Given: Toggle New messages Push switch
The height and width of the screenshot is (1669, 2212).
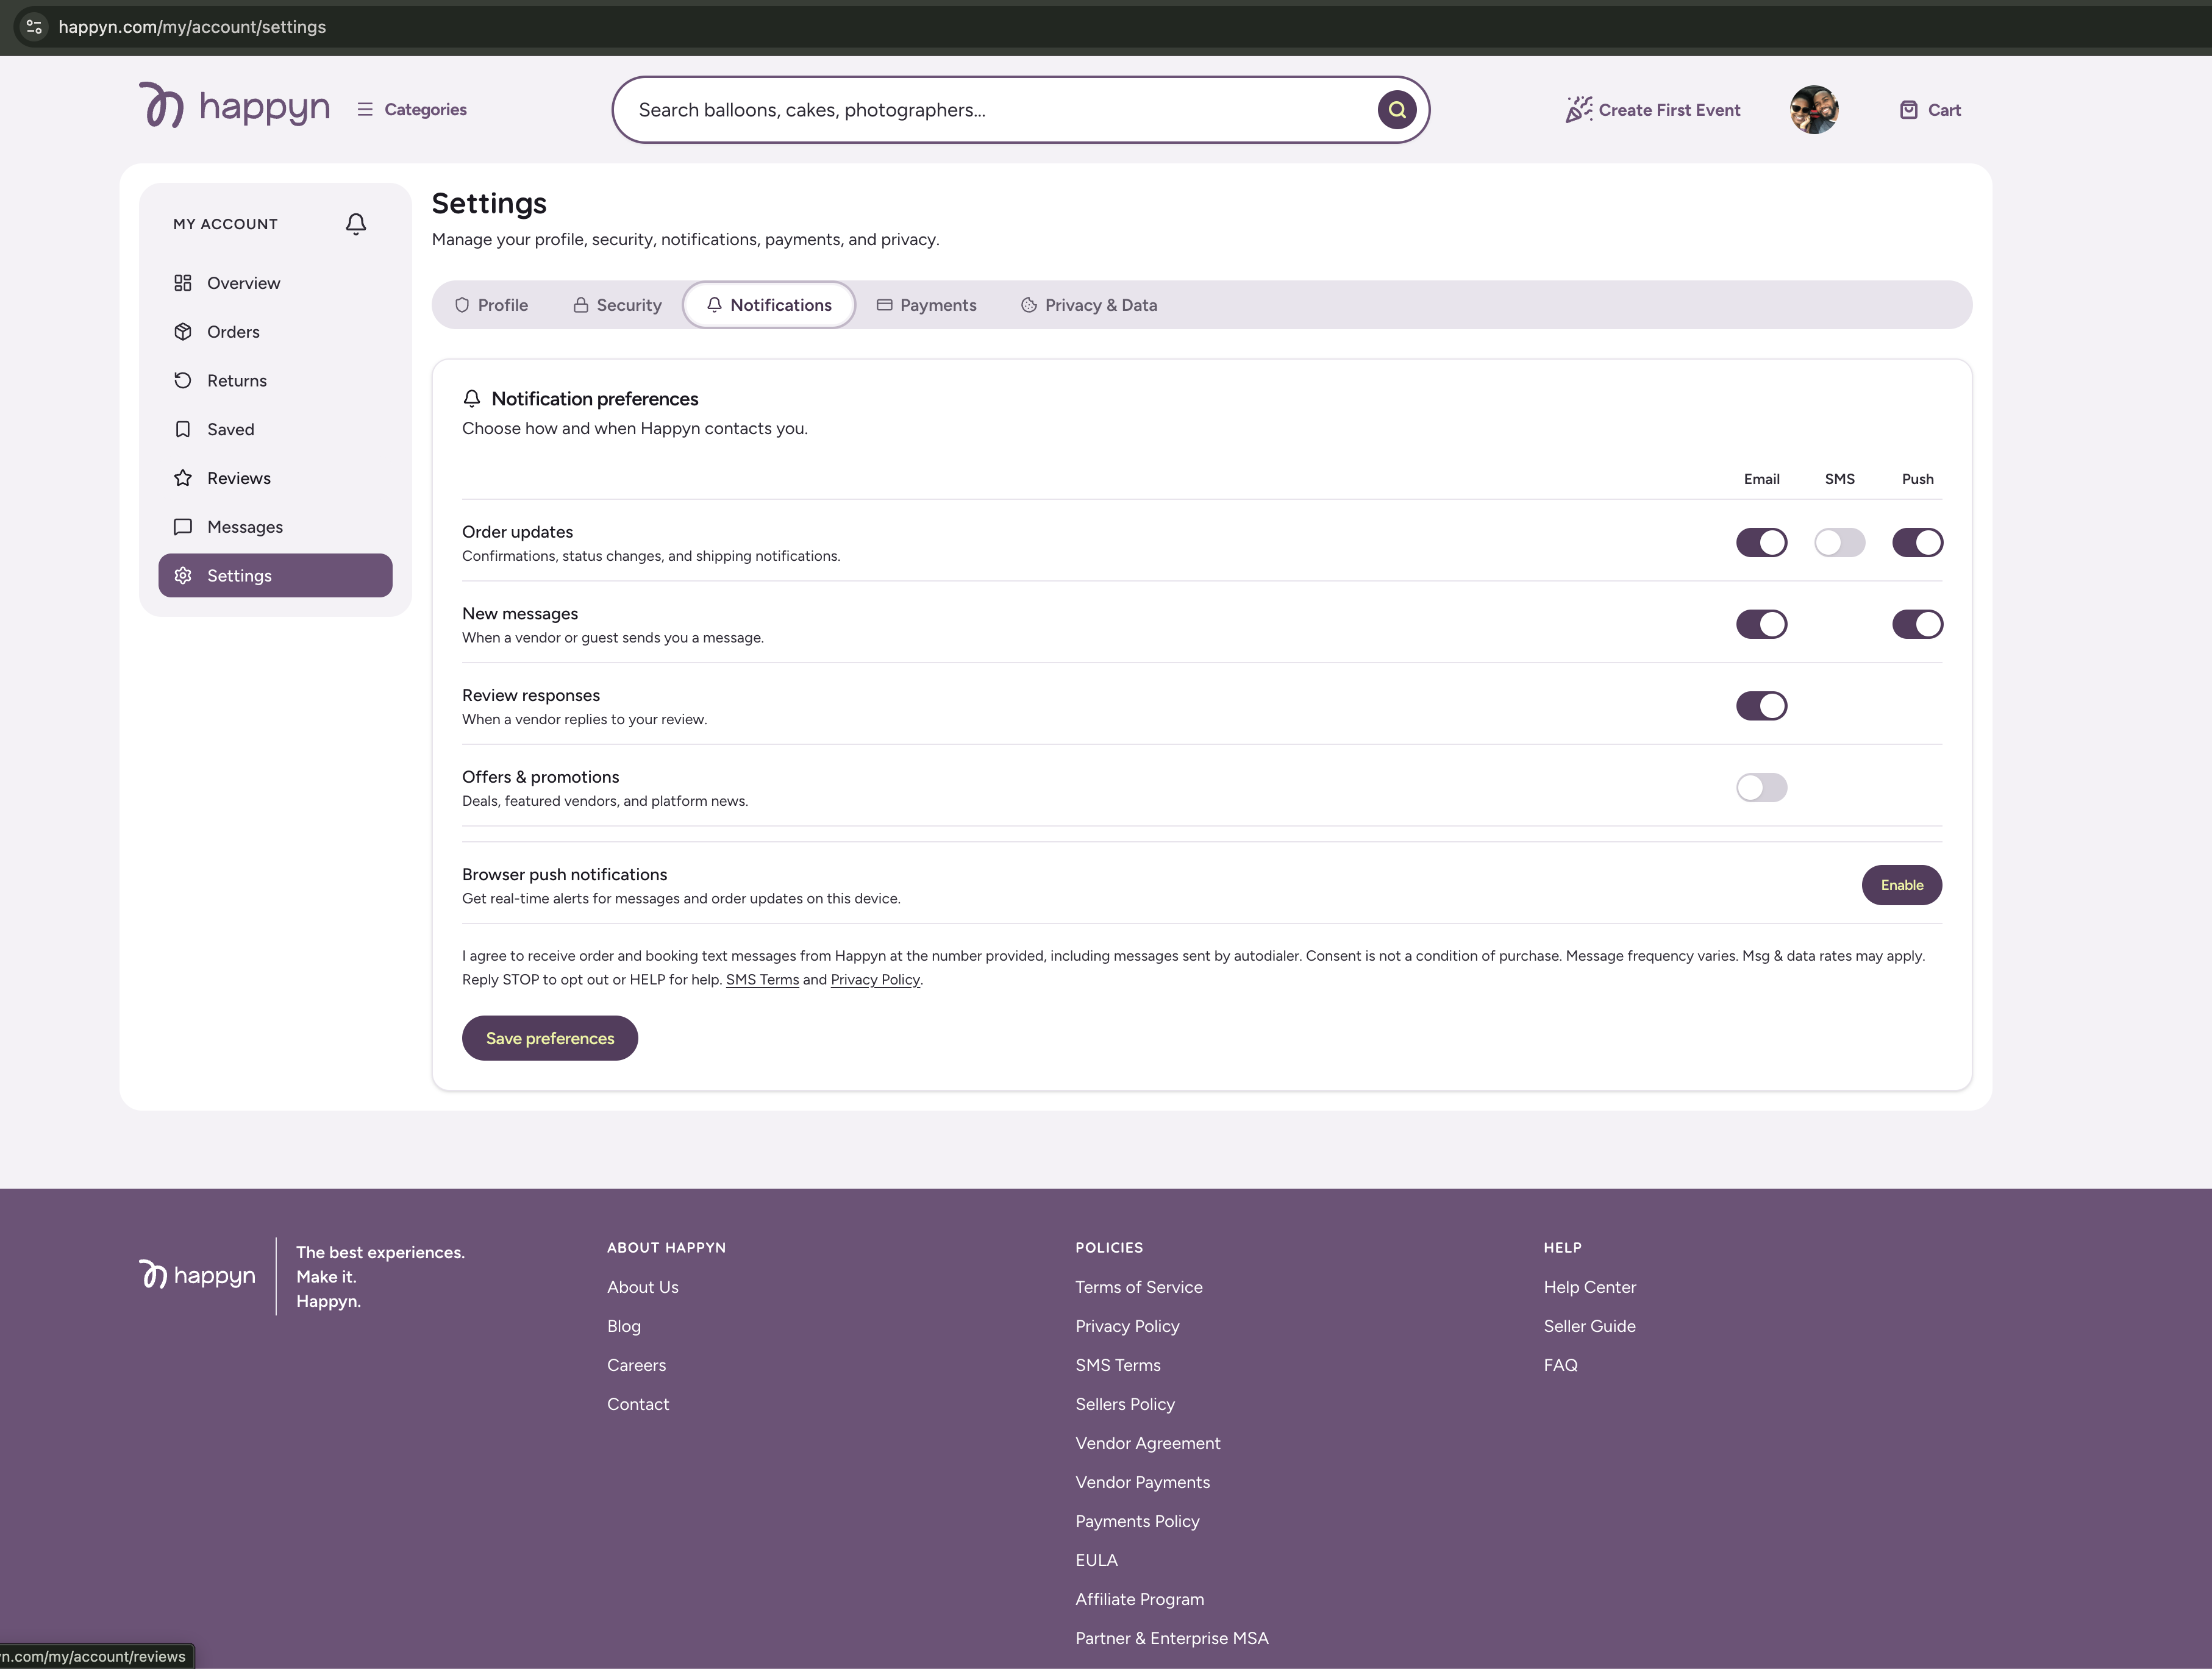Looking at the screenshot, I should [1917, 625].
